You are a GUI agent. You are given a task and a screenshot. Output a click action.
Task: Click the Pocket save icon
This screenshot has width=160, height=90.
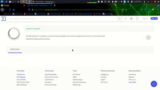pos(123,9)
